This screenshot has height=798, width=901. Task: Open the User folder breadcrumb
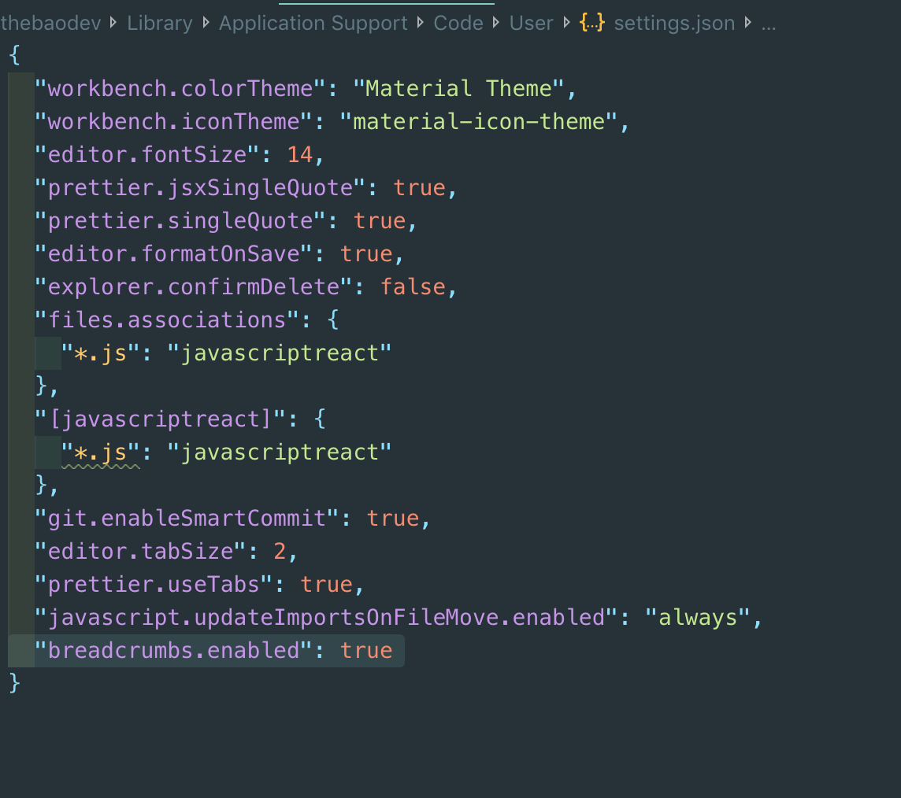531,23
